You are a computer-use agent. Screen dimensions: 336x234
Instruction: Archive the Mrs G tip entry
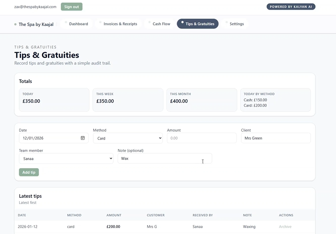tap(285, 227)
